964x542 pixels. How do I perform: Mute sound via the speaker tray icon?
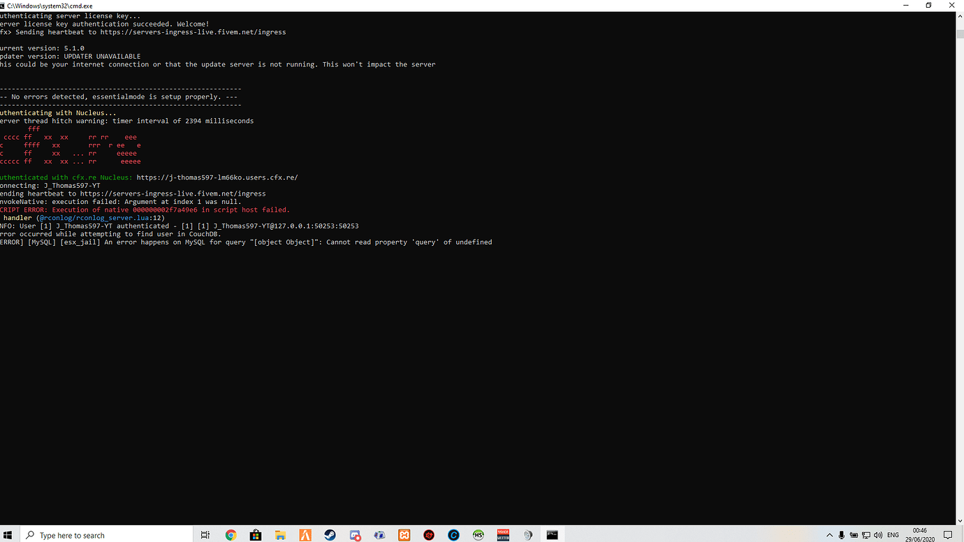[878, 534]
